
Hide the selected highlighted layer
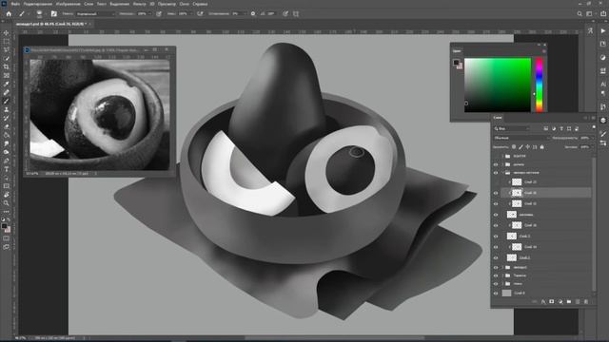coord(496,193)
